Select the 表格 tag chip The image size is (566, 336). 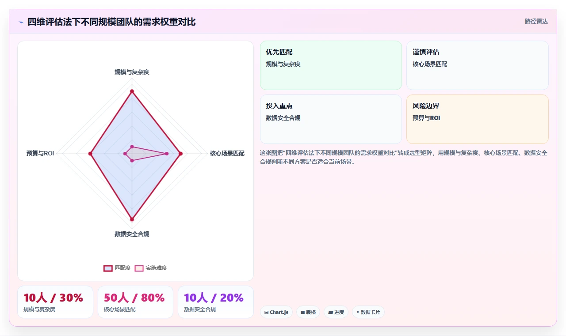click(x=308, y=312)
